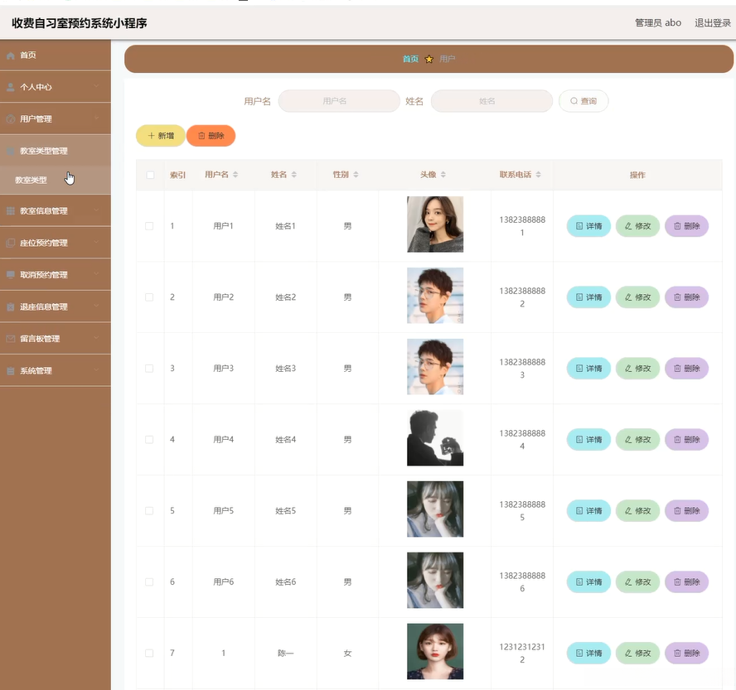The image size is (736, 690).
Task: Click 删除 for 用户6
Action: tap(687, 582)
